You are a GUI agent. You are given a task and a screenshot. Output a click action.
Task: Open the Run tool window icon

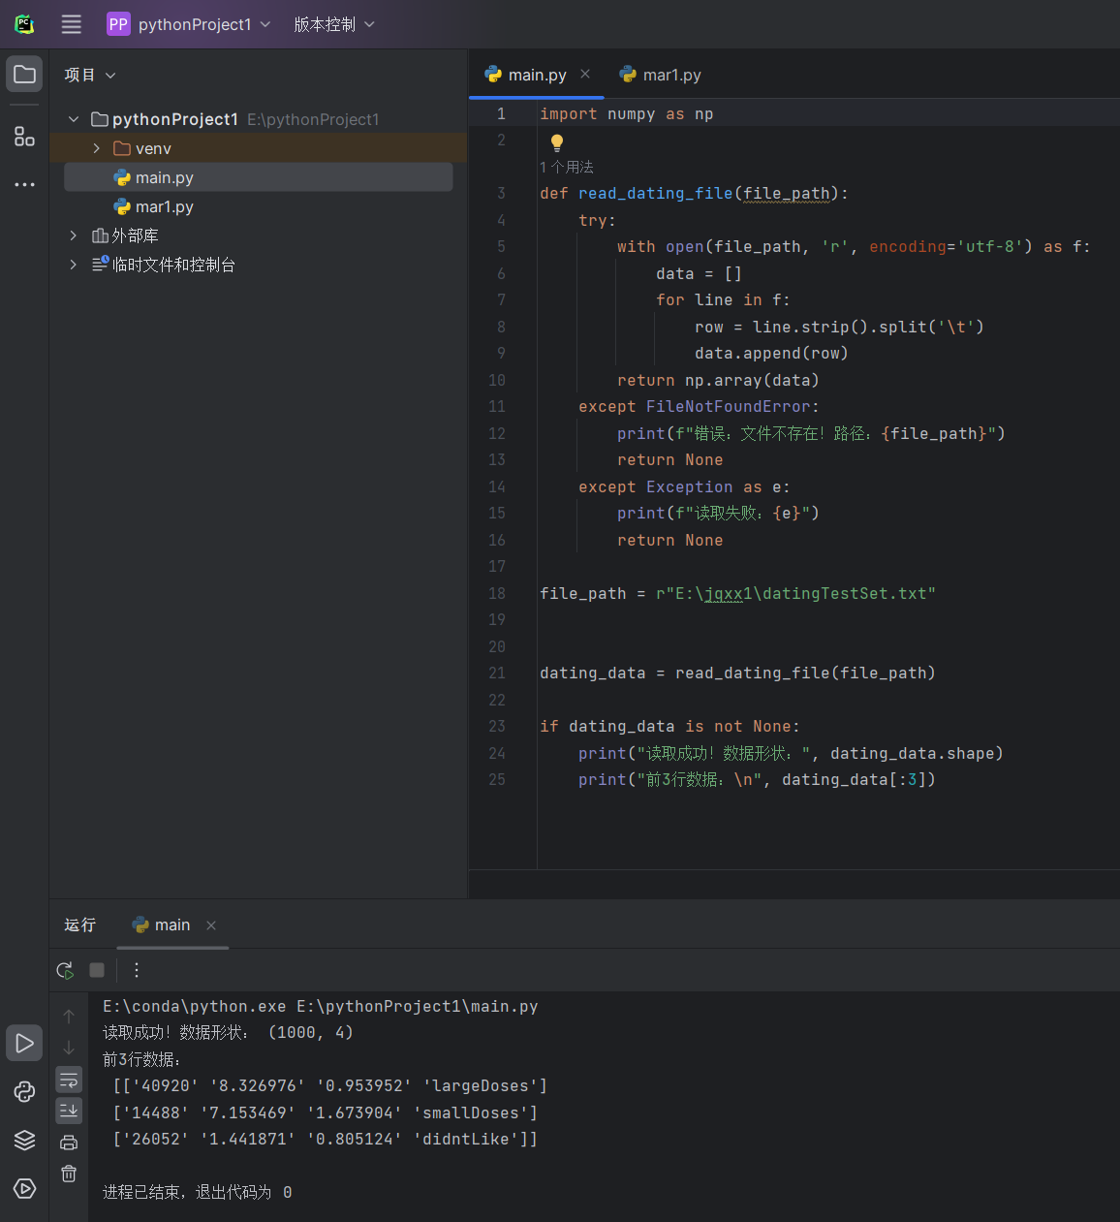[24, 1043]
